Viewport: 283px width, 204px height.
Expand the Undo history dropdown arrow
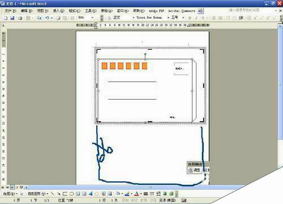tap(52, 18)
